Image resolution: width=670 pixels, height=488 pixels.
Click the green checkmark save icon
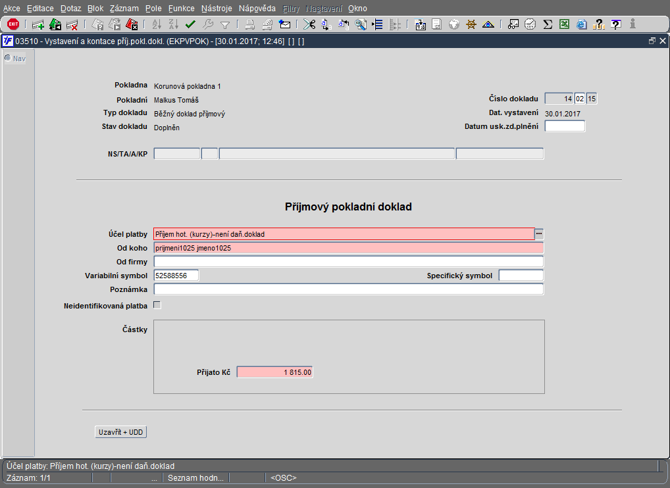point(191,25)
